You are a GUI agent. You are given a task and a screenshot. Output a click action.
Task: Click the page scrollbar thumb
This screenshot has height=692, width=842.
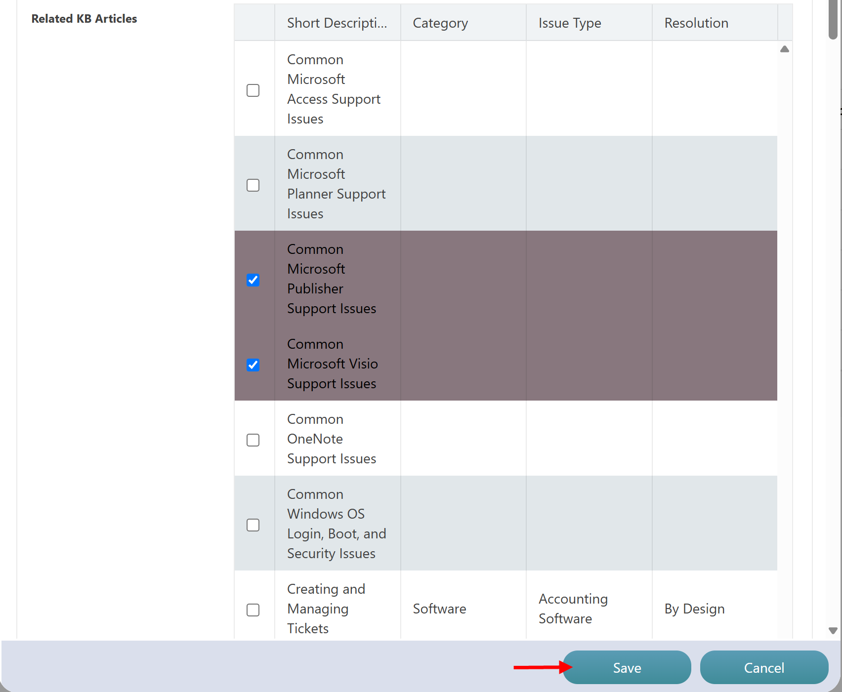tap(833, 20)
